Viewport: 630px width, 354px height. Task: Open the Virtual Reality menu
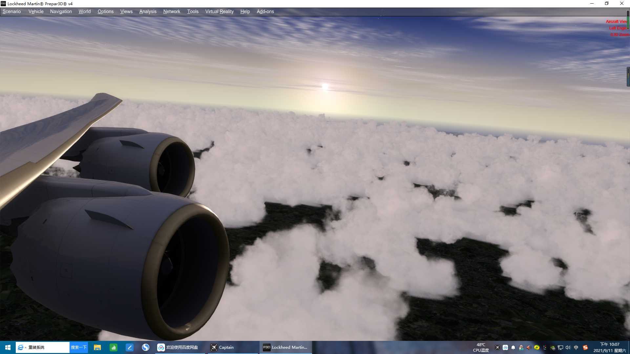(219, 11)
